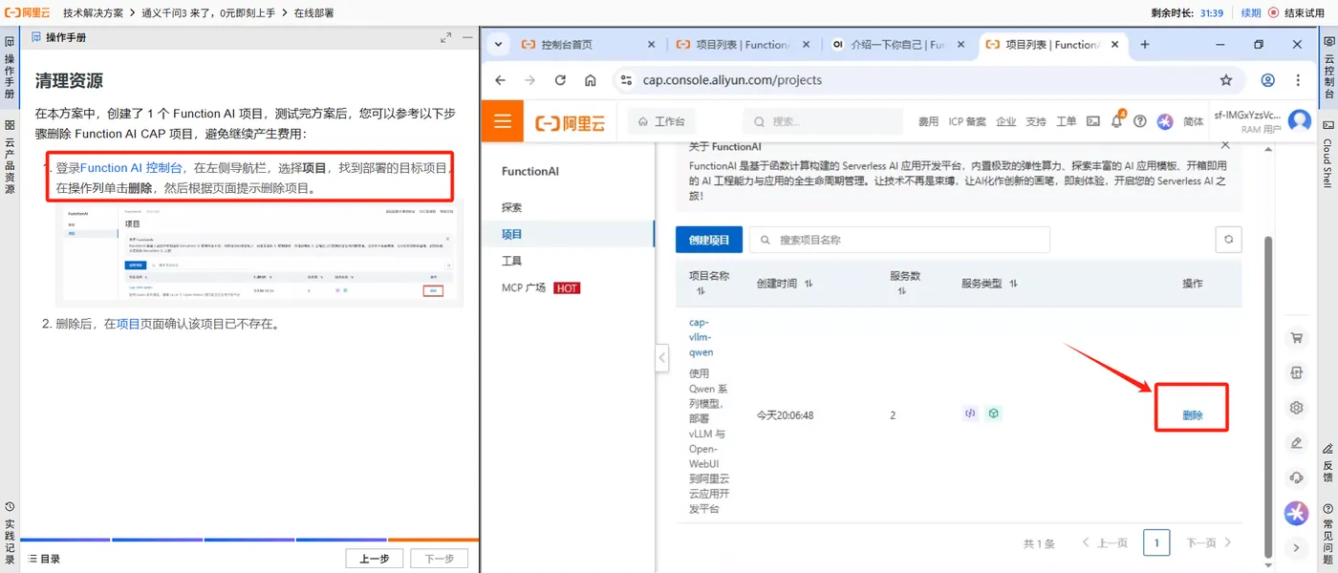Click the Aliyun logo in console header

(571, 122)
